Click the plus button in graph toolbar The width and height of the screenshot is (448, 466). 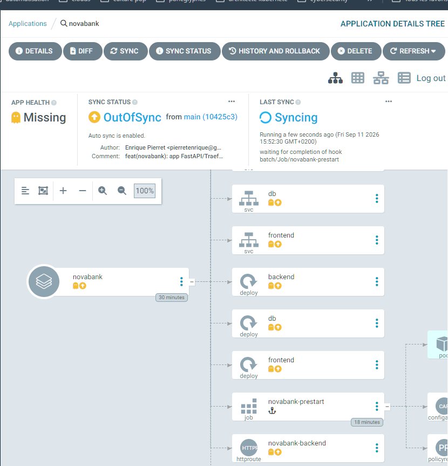pos(63,191)
